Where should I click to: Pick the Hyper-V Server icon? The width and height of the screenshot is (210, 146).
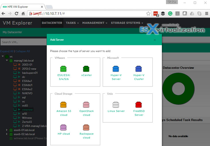click(116, 69)
